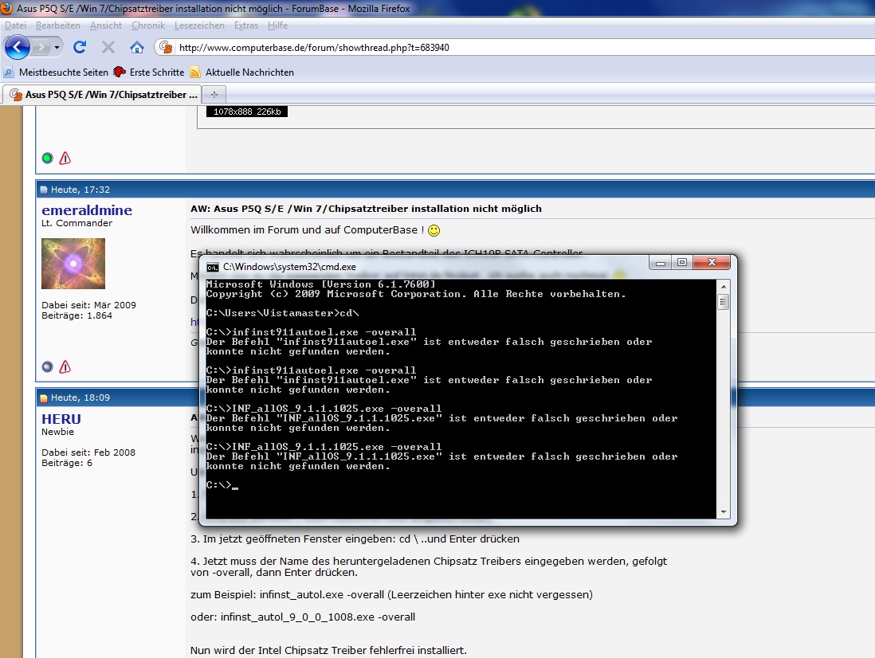Report first post via red warning triangle
Screen dimensions: 875x658
(x=65, y=159)
